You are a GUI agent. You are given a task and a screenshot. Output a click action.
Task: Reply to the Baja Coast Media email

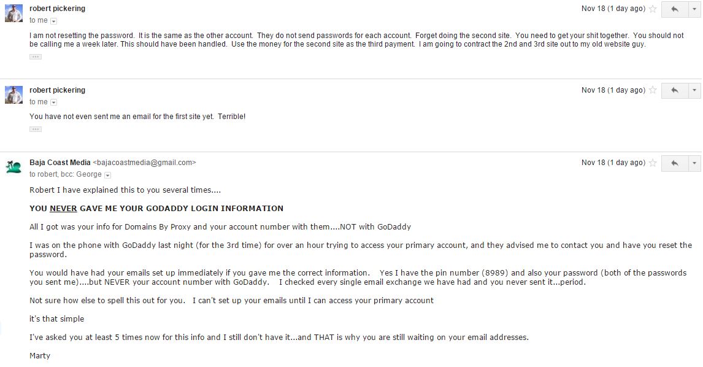[x=674, y=163]
